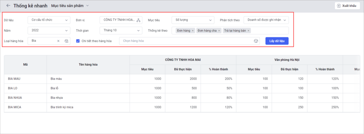364x134 pixels.
Task: Expand the Dữ liệu dropdown
Action: (49, 20)
